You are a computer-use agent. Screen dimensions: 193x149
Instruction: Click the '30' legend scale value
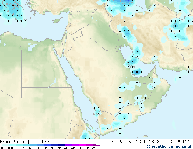point(66,148)
